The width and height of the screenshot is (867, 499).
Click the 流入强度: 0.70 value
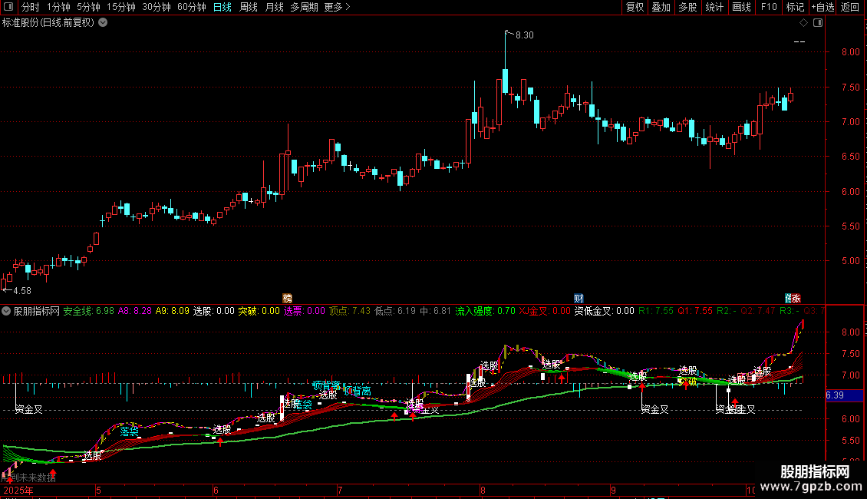486,311
